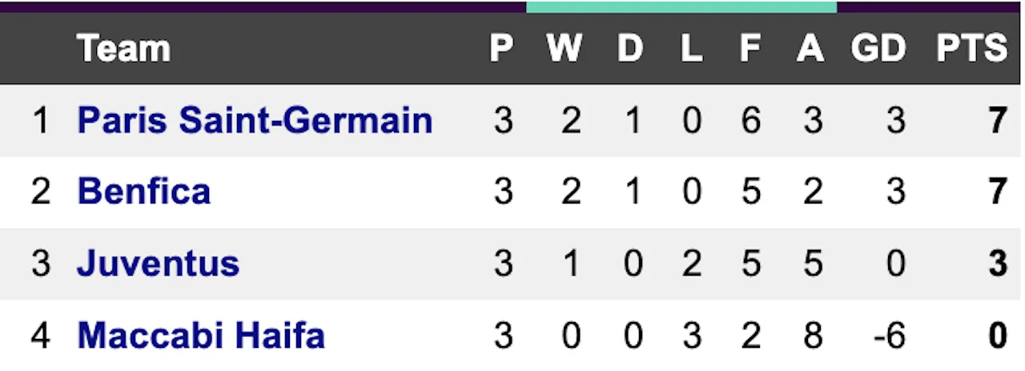This screenshot has height=371, width=1025.
Task: Click Maccabi Haifa's 8 goals against cell
Action: [x=813, y=335]
